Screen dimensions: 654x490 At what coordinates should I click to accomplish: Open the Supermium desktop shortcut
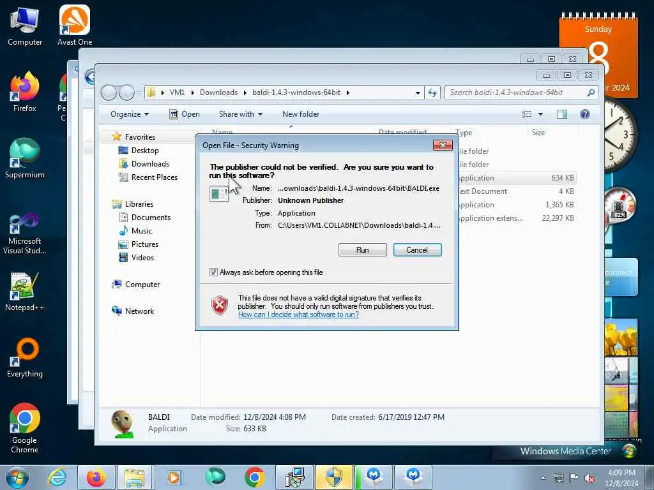[x=25, y=158]
